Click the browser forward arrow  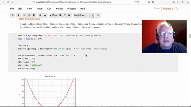tap(3, 2)
